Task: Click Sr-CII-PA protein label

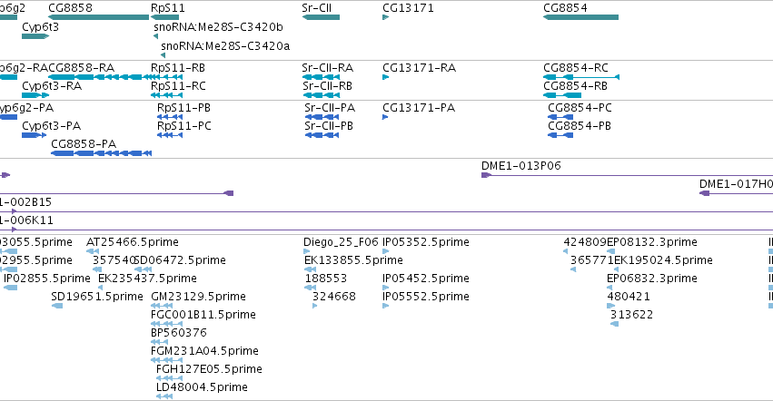Action: pos(330,107)
